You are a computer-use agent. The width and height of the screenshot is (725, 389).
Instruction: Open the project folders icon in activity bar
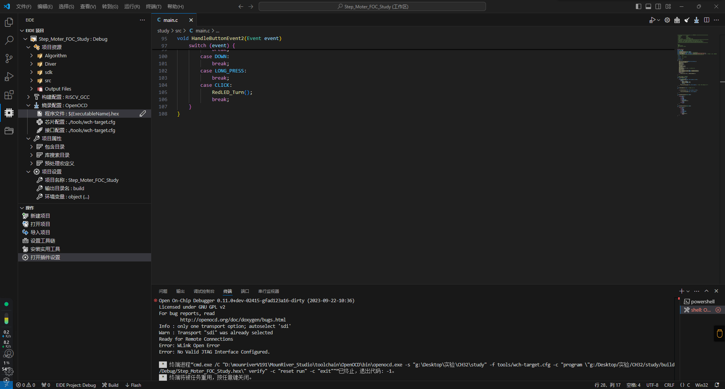coord(9,131)
